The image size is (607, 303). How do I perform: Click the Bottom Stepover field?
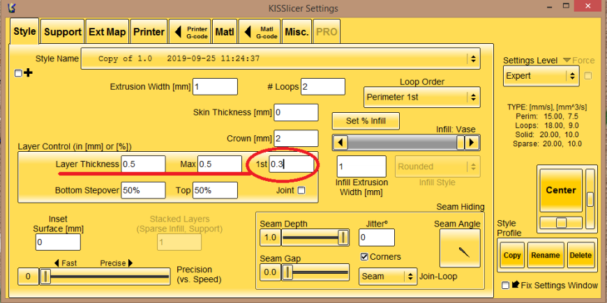tap(143, 190)
